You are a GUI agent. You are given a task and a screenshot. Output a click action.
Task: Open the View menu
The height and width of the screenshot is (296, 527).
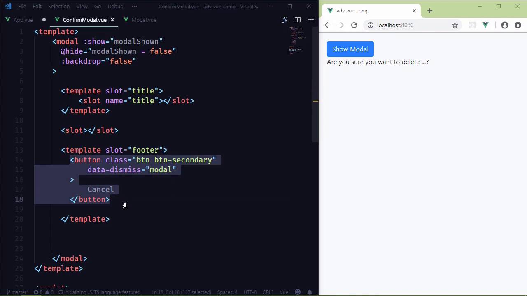pyautogui.click(x=82, y=6)
